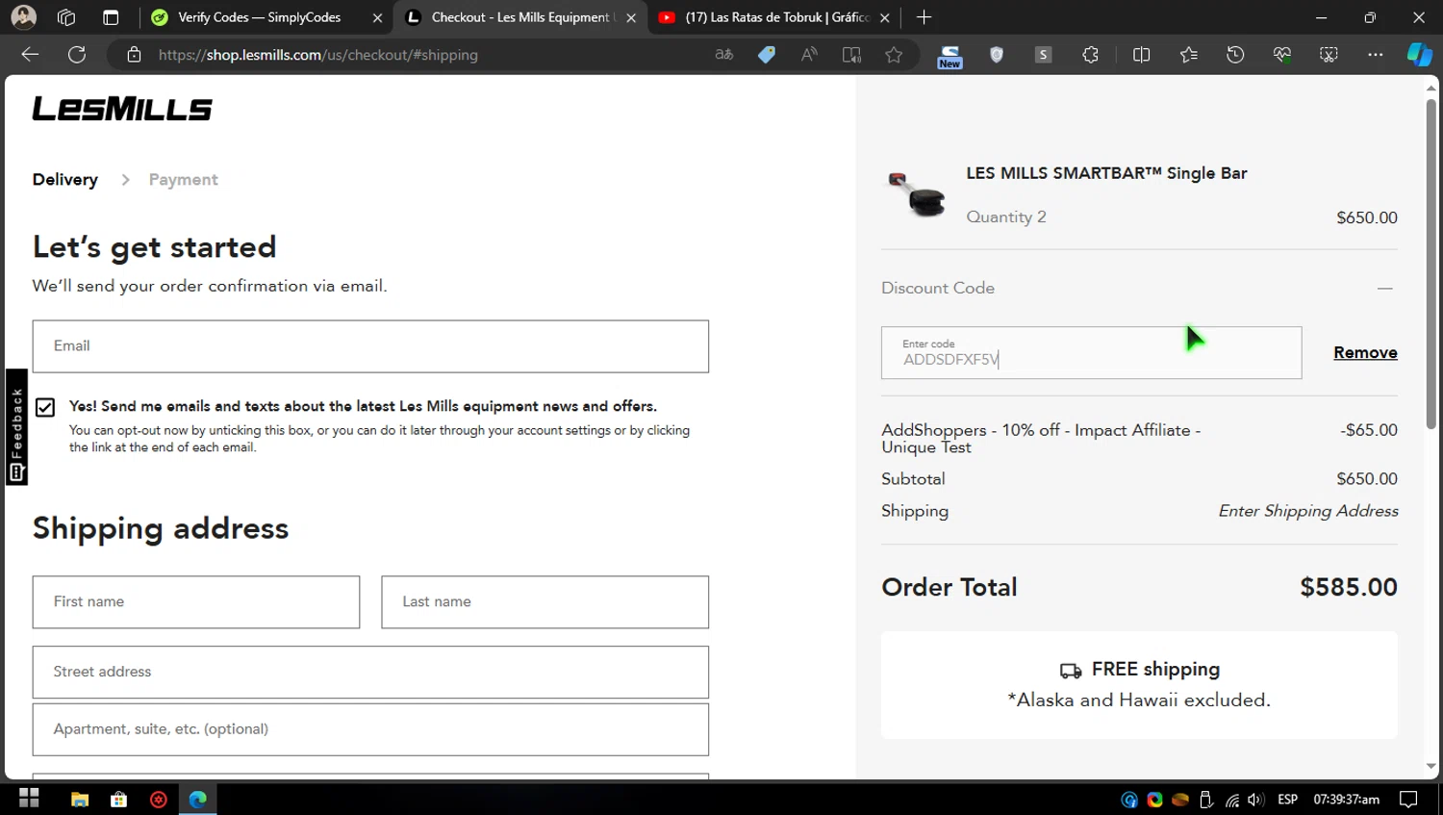
Task: Open browser essentials heart icon
Action: click(1282, 55)
